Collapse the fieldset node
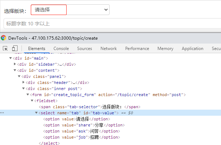This screenshot has width=221, height=145. 32,100
